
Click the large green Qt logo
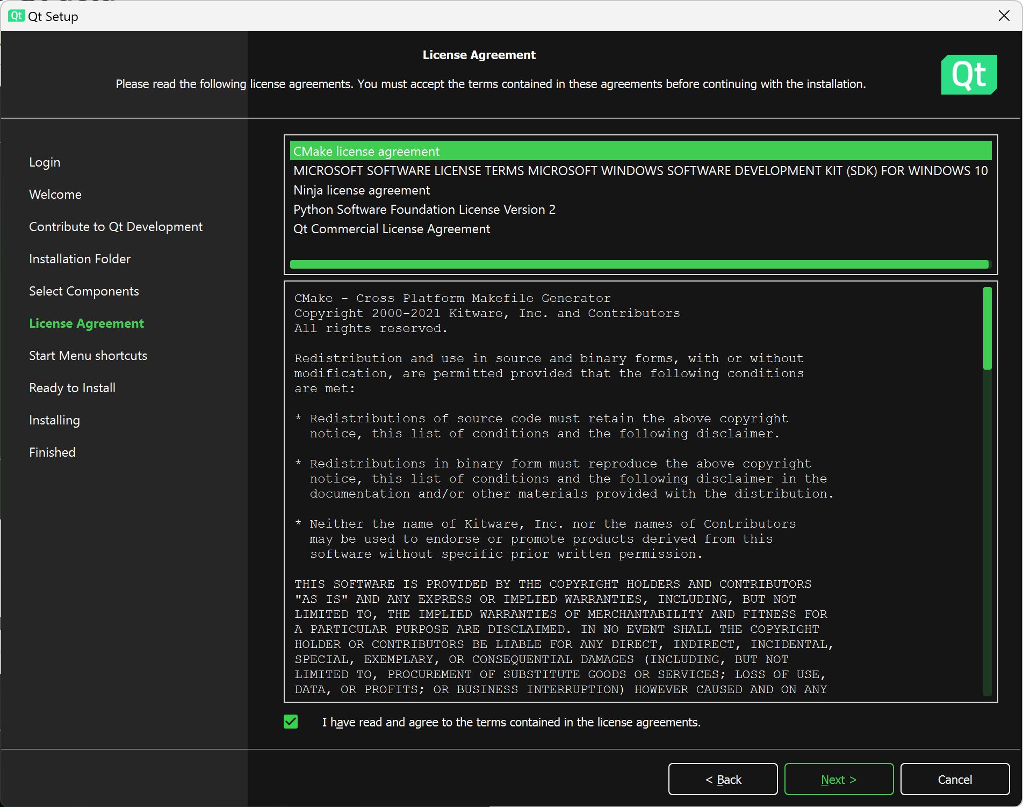coord(969,75)
